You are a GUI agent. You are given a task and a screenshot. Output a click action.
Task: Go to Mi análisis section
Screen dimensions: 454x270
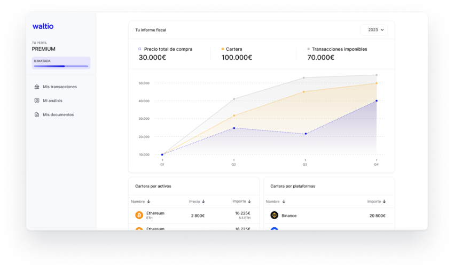49,101
